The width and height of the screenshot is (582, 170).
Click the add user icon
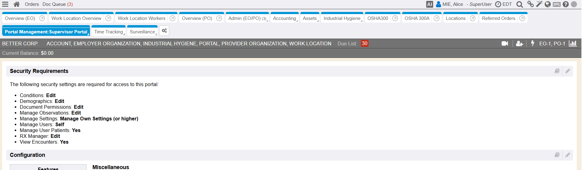click(519, 43)
